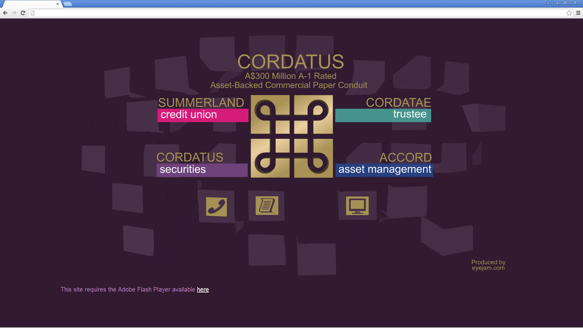Image resolution: width=583 pixels, height=328 pixels.
Task: Click the gold Cordatus knot logo
Action: 292,136
